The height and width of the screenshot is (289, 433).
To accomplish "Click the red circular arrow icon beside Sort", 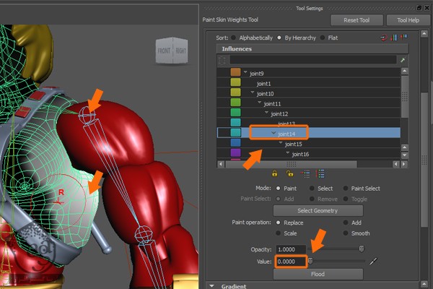I will [x=384, y=38].
